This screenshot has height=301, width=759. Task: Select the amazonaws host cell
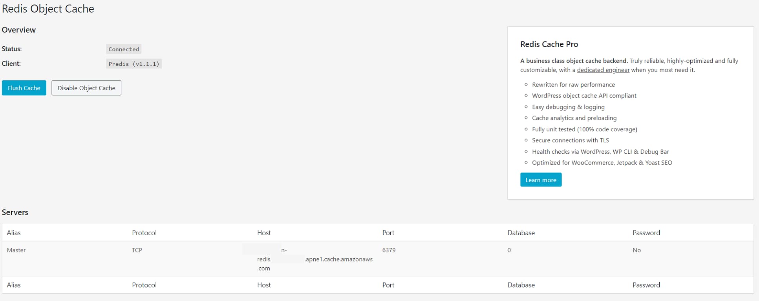click(x=315, y=259)
